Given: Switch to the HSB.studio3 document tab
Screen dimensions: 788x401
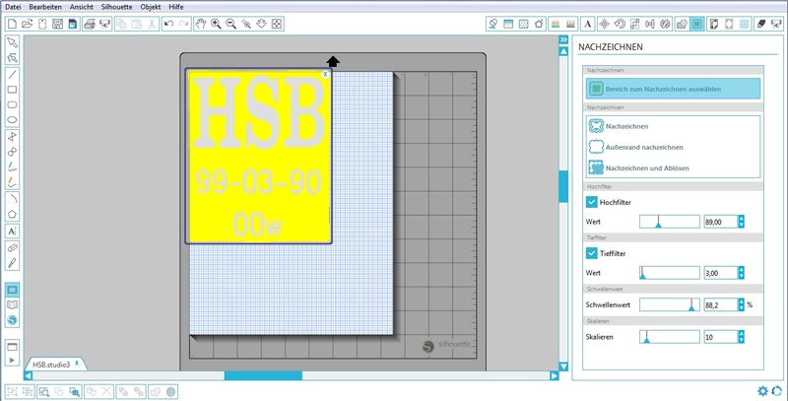Looking at the screenshot, I should point(51,364).
